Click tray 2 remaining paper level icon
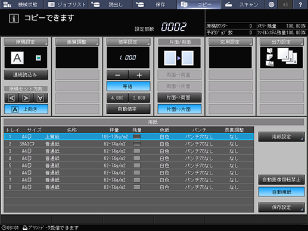 (x=137, y=144)
